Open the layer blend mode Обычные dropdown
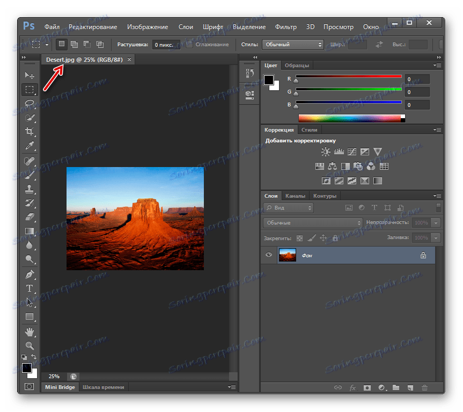This screenshot has width=463, height=412. pyautogui.click(x=313, y=223)
